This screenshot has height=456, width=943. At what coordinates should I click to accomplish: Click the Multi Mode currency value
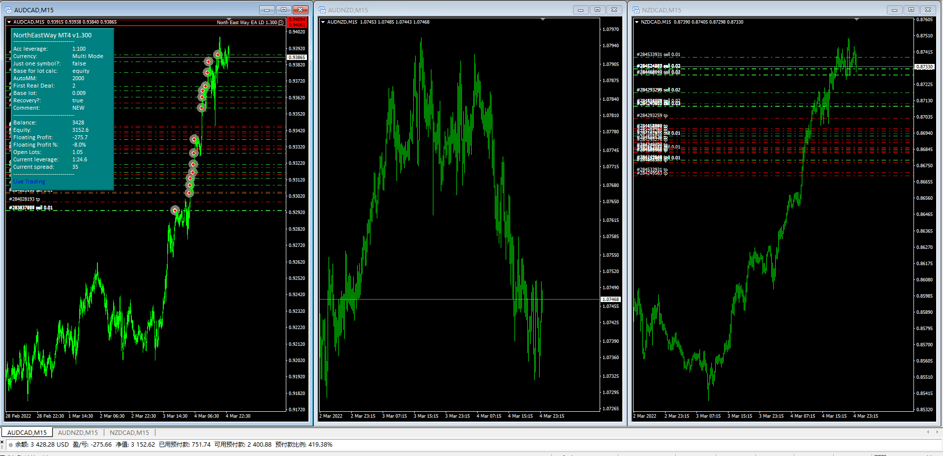[88, 57]
